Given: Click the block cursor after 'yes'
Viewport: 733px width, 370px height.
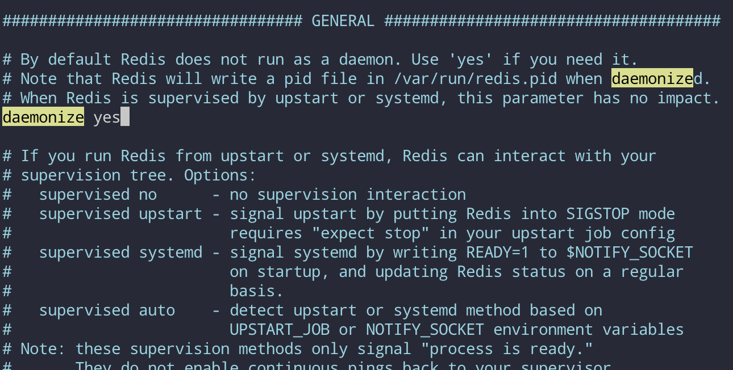Looking at the screenshot, I should click(x=125, y=117).
